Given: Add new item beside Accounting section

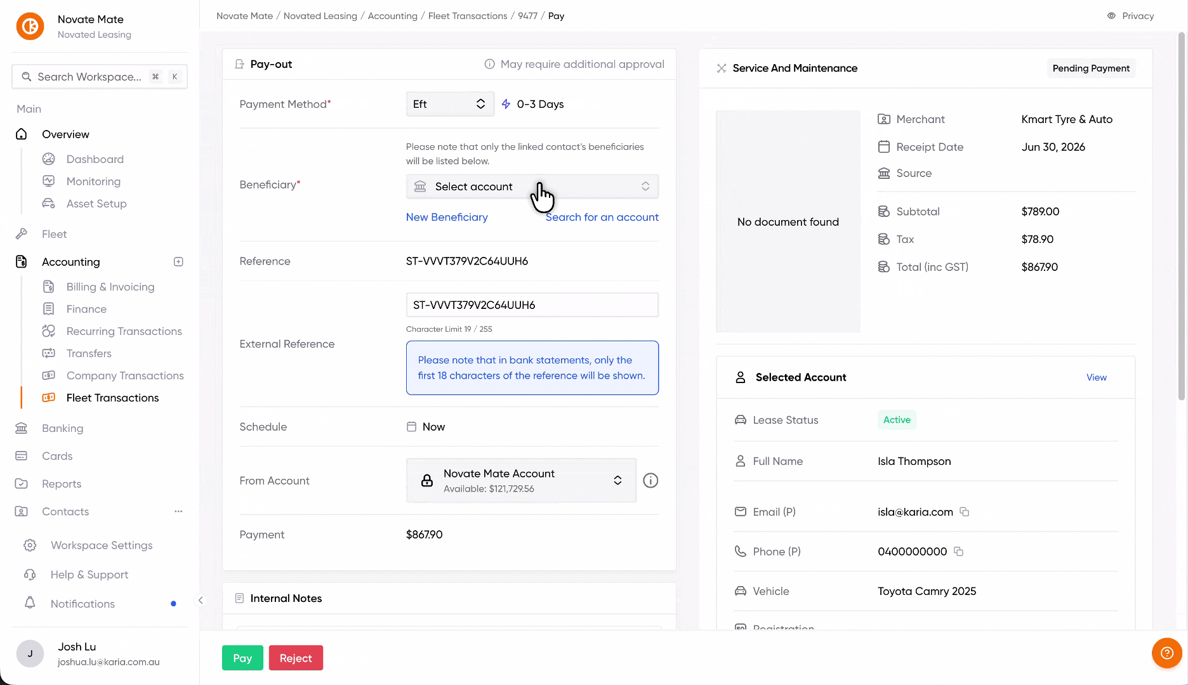Looking at the screenshot, I should (178, 262).
